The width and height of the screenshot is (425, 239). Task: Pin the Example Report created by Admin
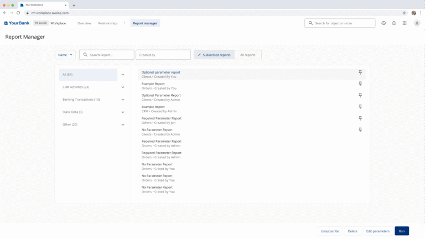pos(360,107)
